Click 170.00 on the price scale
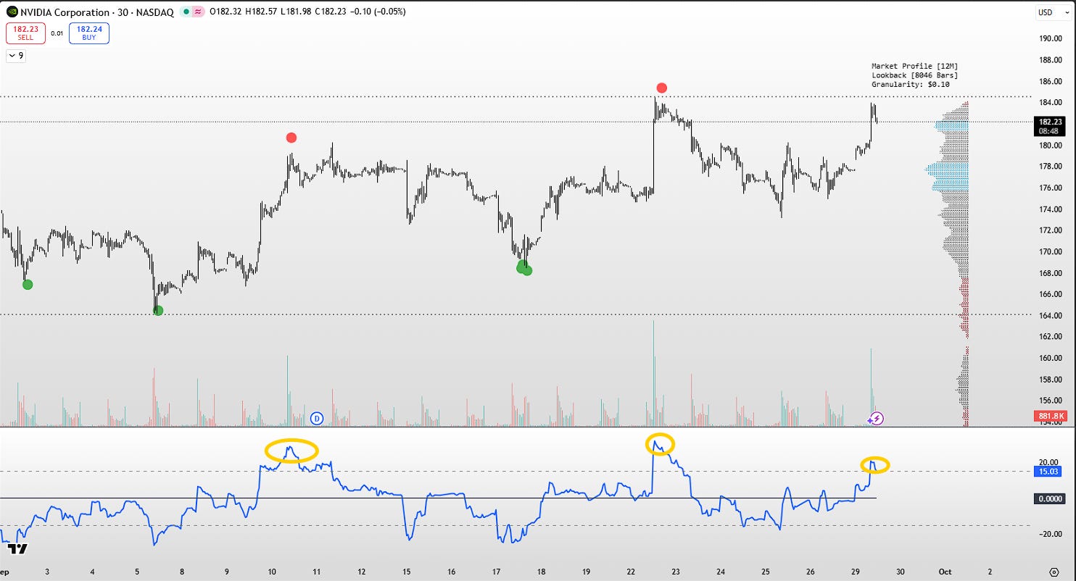 coord(1050,252)
